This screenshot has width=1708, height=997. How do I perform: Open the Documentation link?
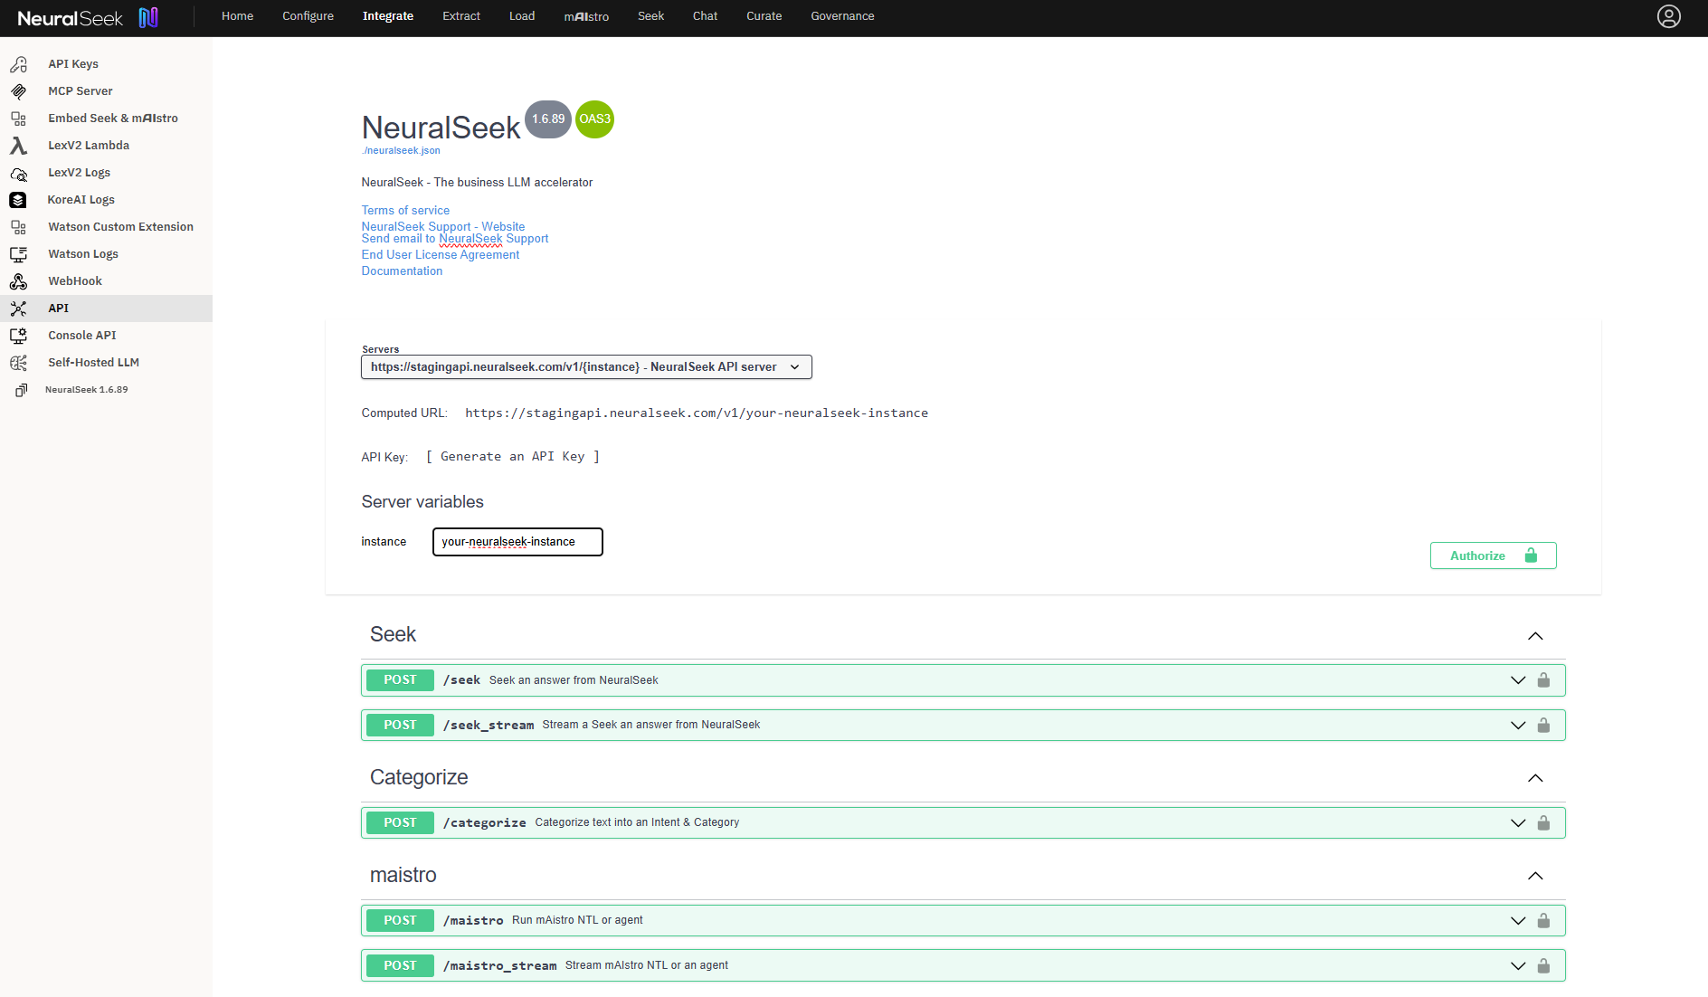pyautogui.click(x=403, y=271)
